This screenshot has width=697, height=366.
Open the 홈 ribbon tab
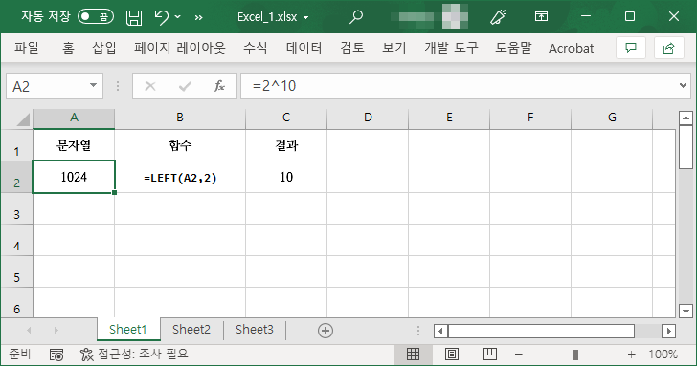coord(68,48)
